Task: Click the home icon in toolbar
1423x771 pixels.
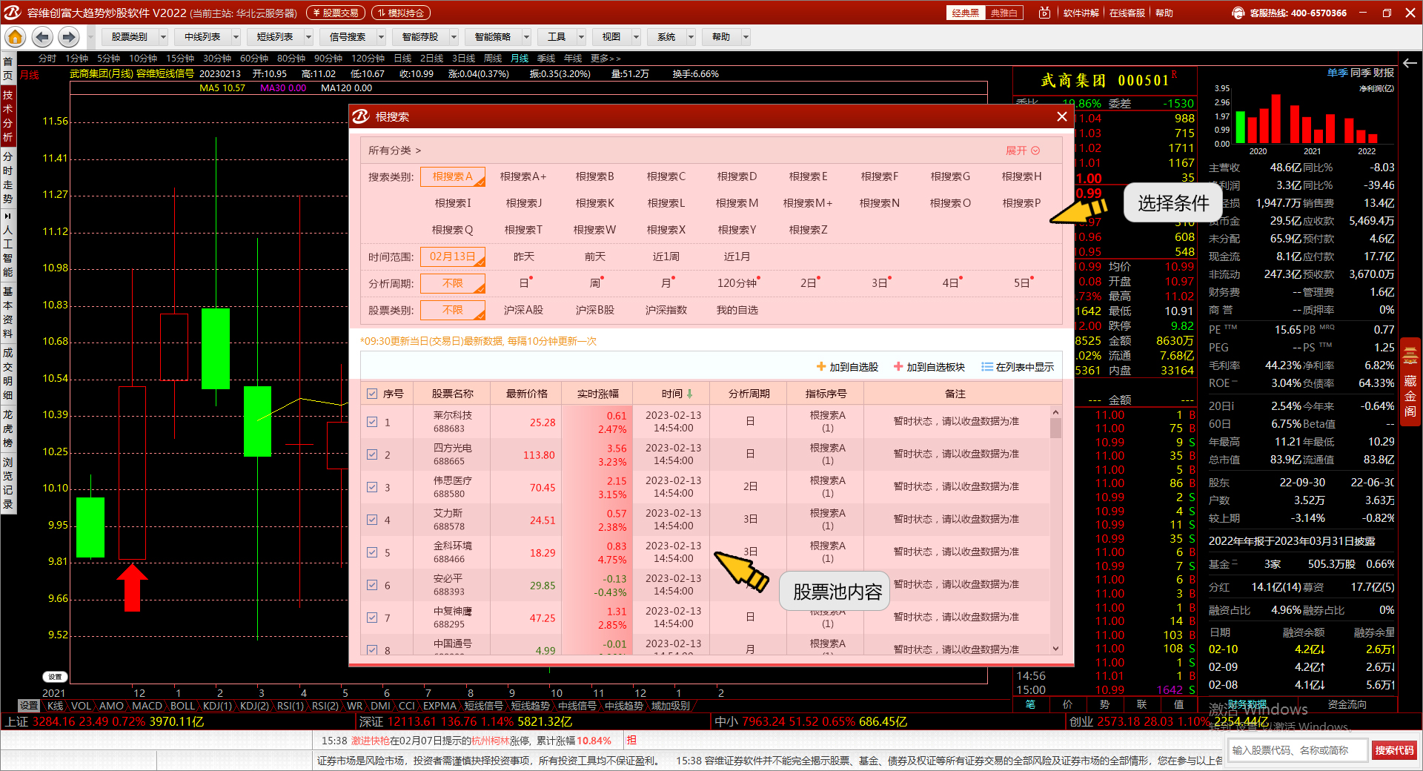Action: (x=15, y=36)
